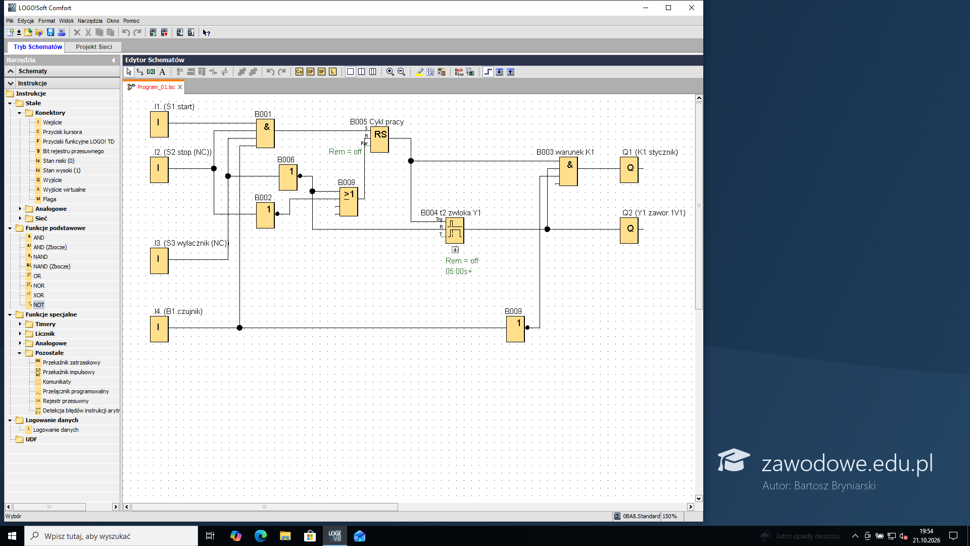The height and width of the screenshot is (546, 970).
Task: Print the current circuit program
Action: click(x=62, y=32)
